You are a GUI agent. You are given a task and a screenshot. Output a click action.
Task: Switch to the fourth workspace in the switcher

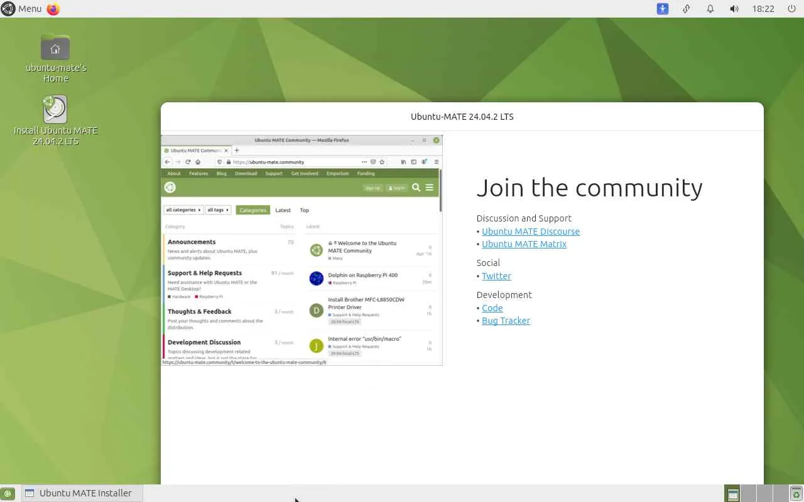[x=780, y=493]
